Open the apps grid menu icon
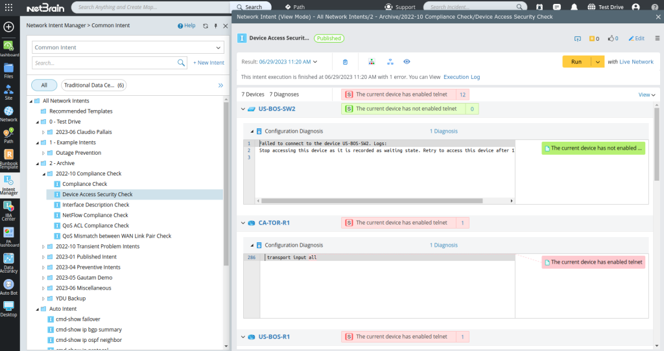 point(8,7)
